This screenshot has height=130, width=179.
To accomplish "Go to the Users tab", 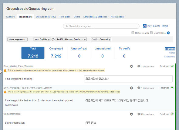I will click(x=77, y=17).
